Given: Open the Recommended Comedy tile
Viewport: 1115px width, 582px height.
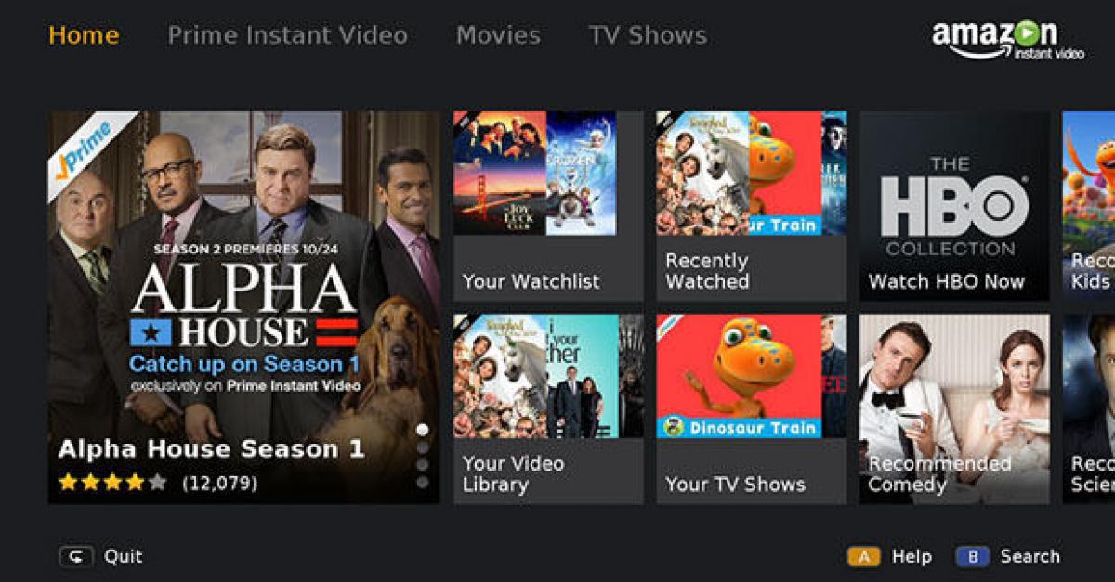Looking at the screenshot, I should tap(954, 408).
